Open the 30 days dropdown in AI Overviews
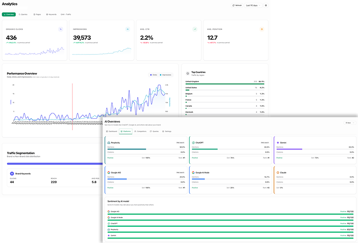The width and height of the screenshot is (358, 243). 349,123
